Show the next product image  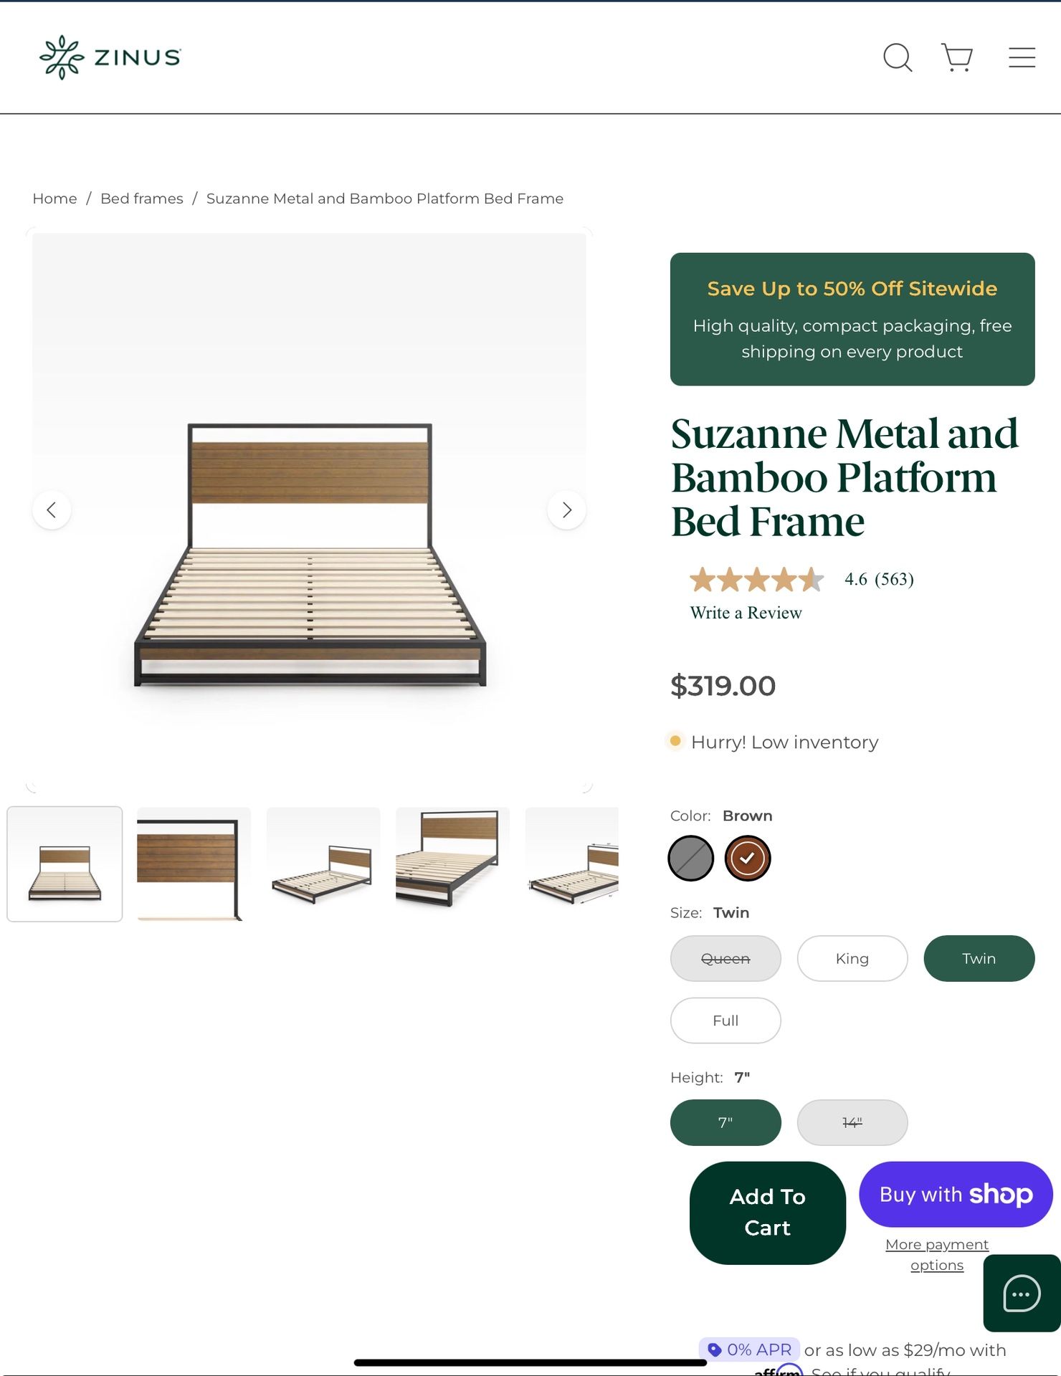click(566, 510)
